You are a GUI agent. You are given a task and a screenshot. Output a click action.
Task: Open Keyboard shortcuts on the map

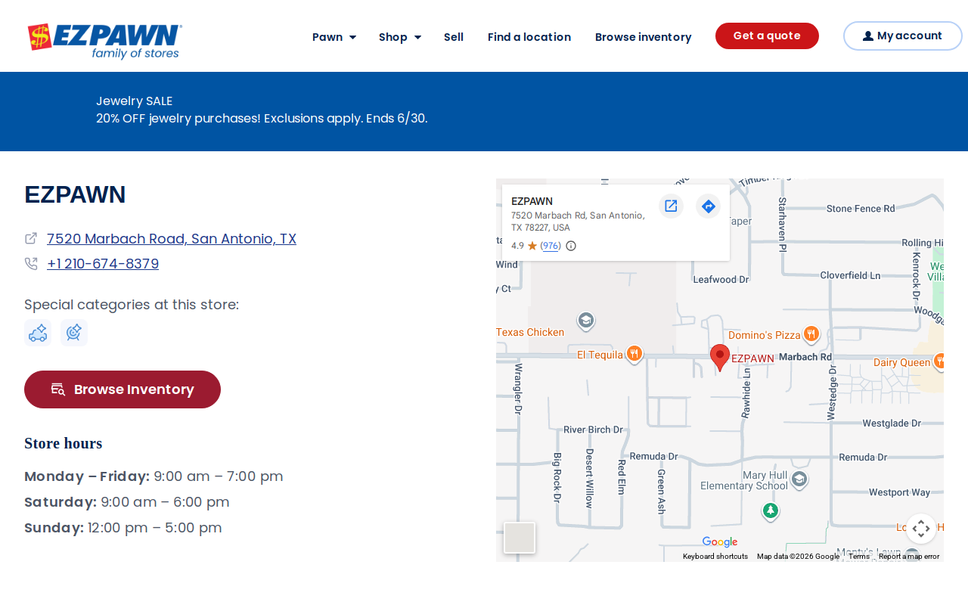coord(715,557)
